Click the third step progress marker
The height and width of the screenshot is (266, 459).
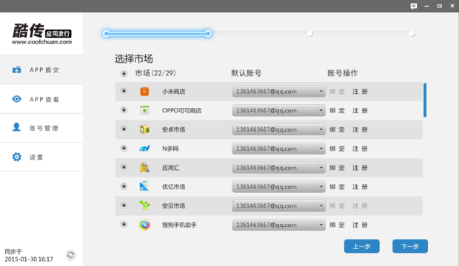tap(309, 34)
